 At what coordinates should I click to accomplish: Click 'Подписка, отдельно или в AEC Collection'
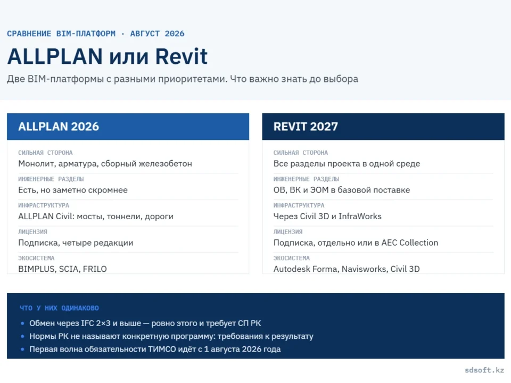[x=356, y=243]
